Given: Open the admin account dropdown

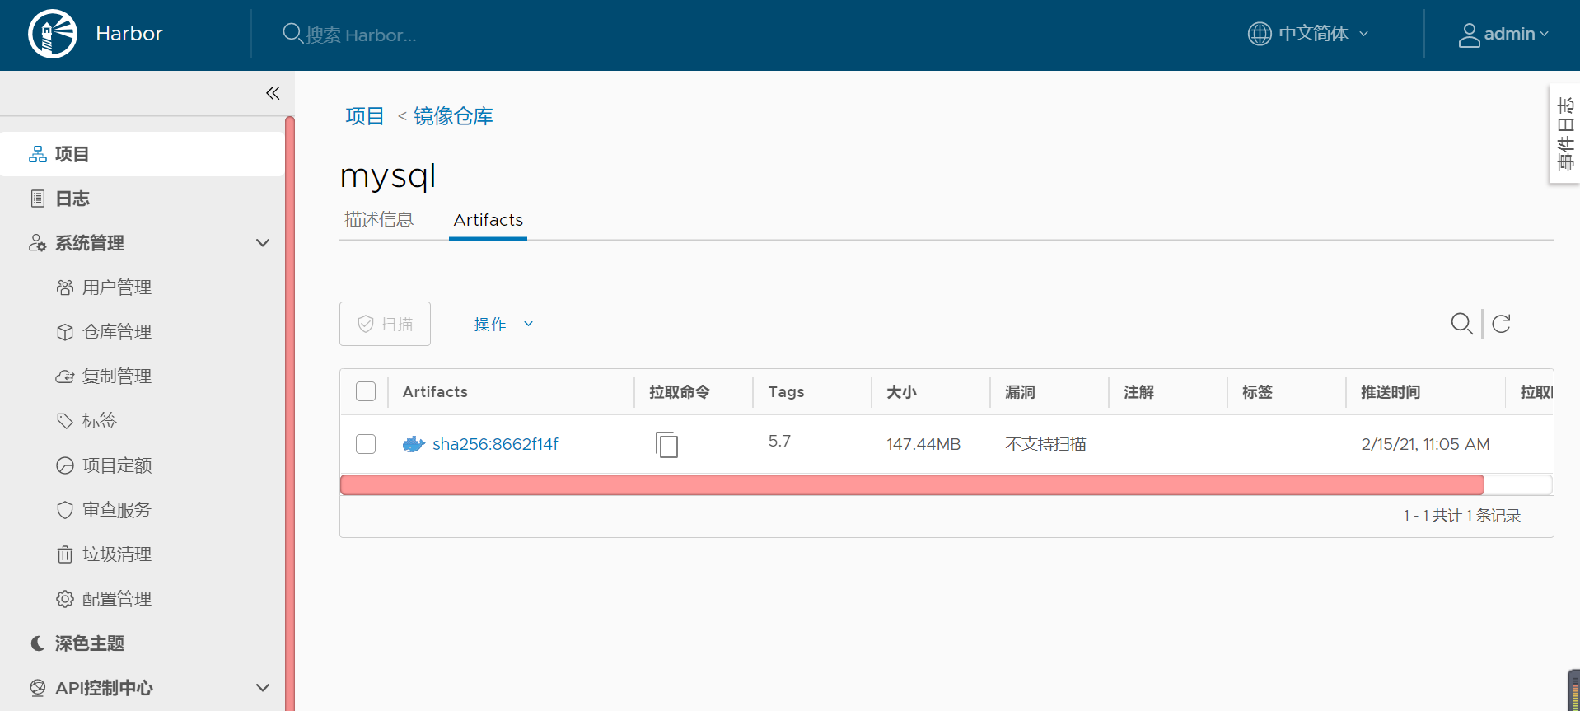Looking at the screenshot, I should tap(1504, 35).
